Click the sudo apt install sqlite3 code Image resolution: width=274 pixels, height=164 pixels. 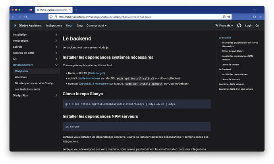click(x=135, y=79)
